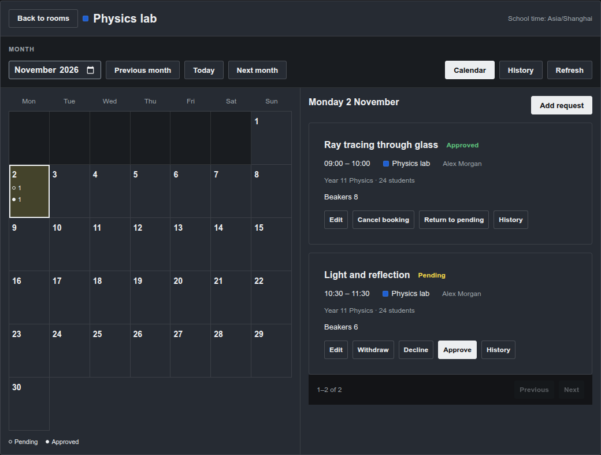Click the blue Physics lab swatch beside the title

pyautogui.click(x=86, y=19)
